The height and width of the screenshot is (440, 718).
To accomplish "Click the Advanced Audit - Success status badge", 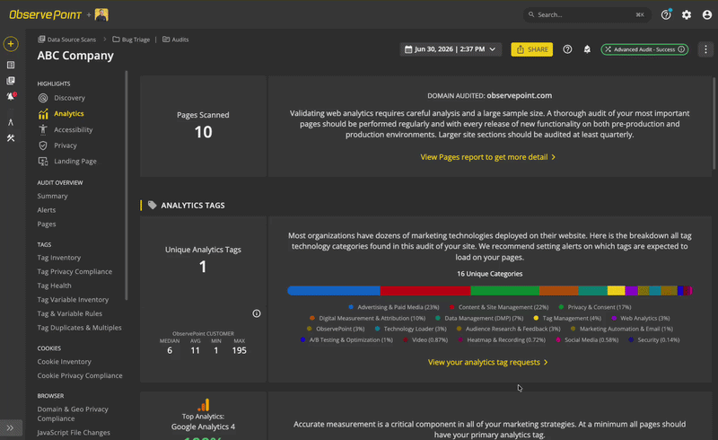I will [x=644, y=49].
